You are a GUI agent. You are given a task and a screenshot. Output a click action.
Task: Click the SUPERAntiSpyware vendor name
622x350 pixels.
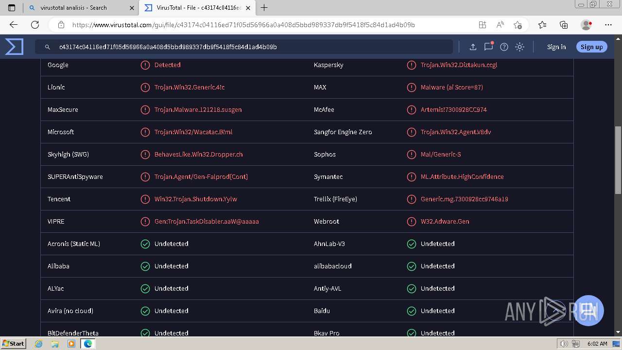click(x=75, y=177)
